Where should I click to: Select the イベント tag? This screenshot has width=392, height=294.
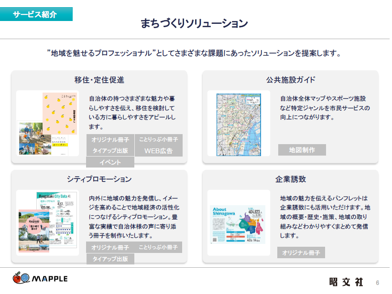(110, 162)
